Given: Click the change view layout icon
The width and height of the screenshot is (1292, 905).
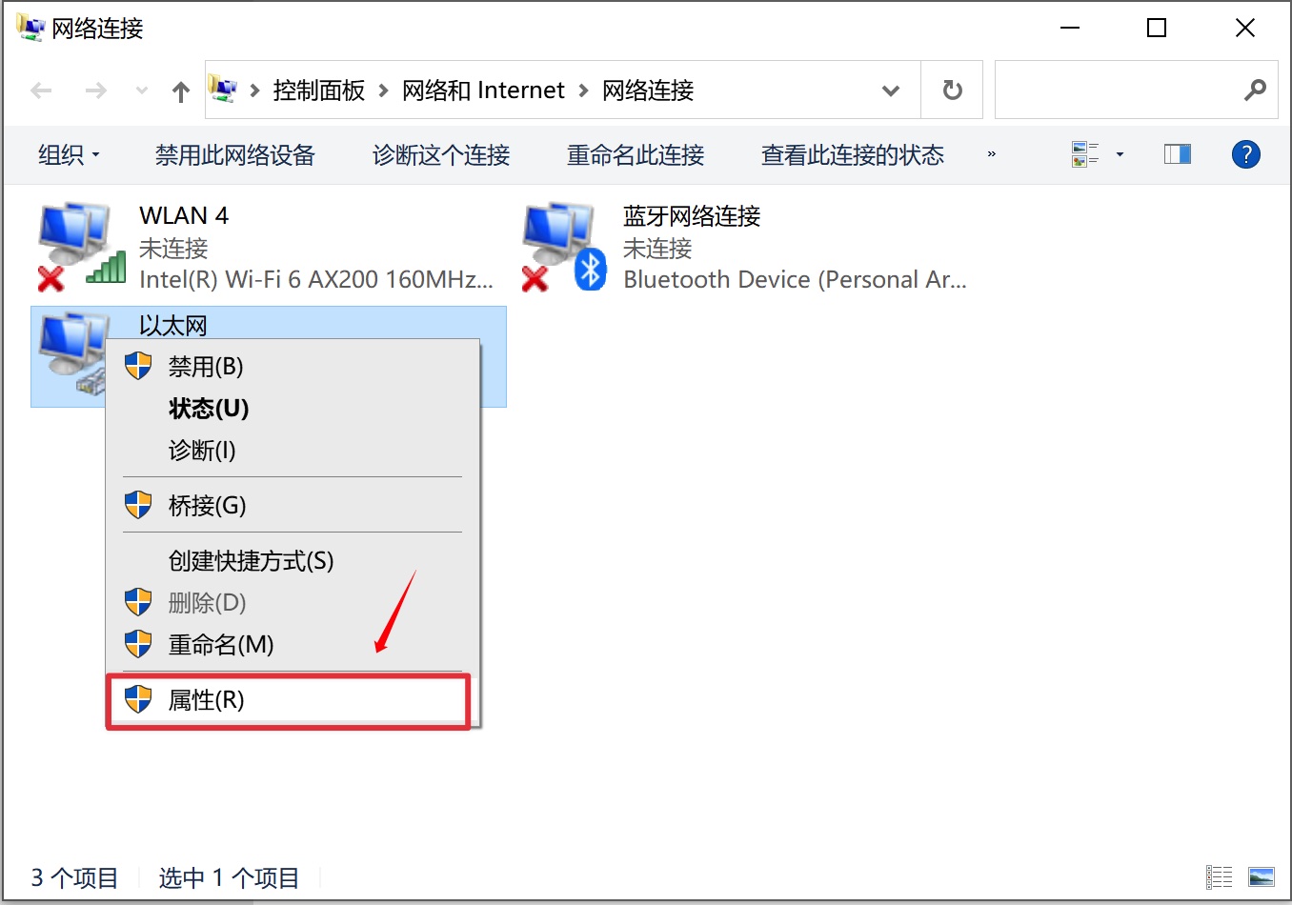Looking at the screenshot, I should click(1085, 154).
